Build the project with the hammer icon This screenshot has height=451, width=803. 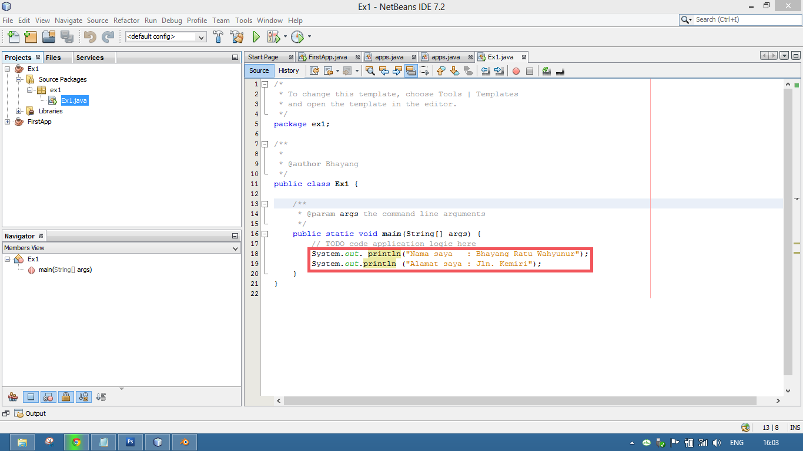218,36
